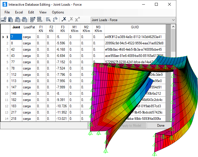Click the grayed Excel X with star icon
Viewport: 198px width, 157px height.
point(77,19)
